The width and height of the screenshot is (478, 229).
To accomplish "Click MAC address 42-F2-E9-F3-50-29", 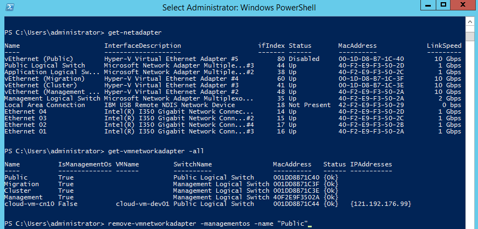I will tap(371, 105).
